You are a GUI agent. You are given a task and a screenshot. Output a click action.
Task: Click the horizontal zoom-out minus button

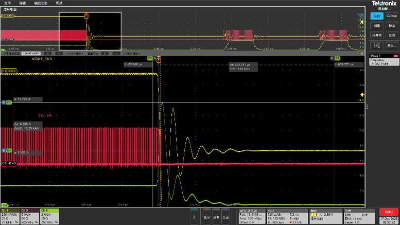point(59,54)
